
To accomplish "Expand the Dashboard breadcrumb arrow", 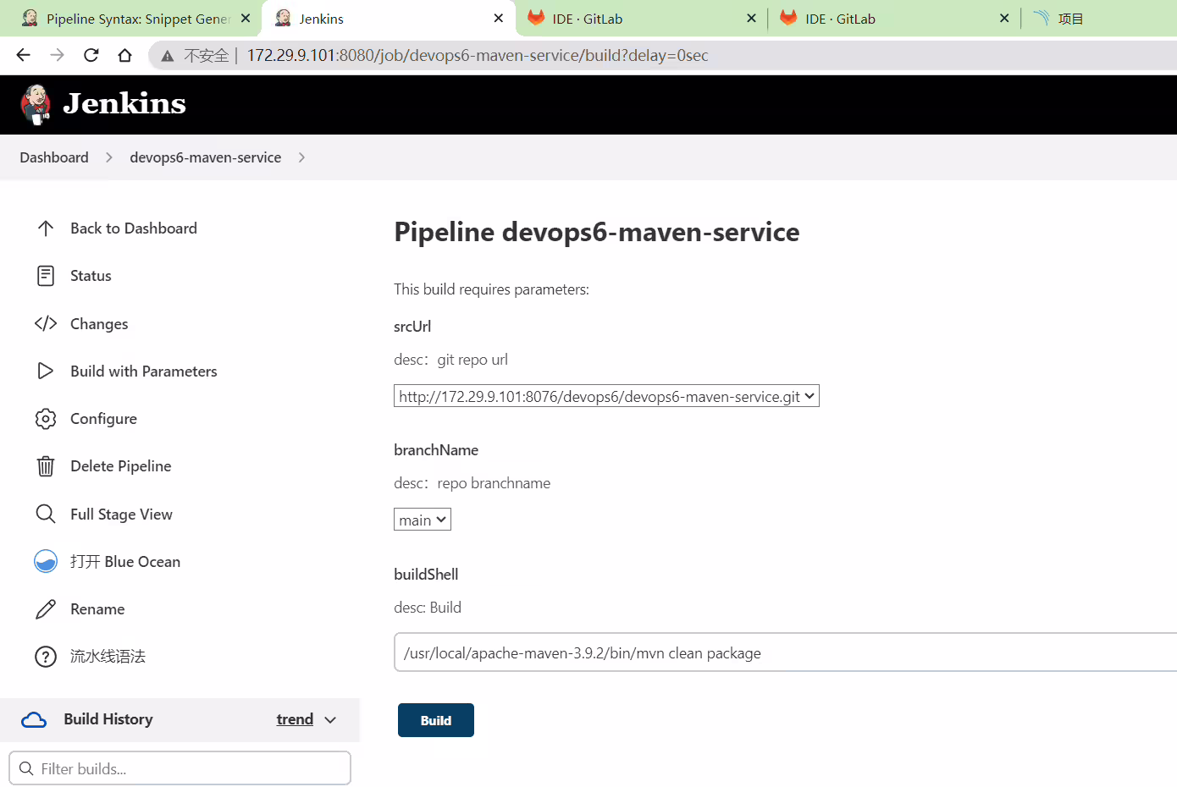I will click(x=109, y=157).
